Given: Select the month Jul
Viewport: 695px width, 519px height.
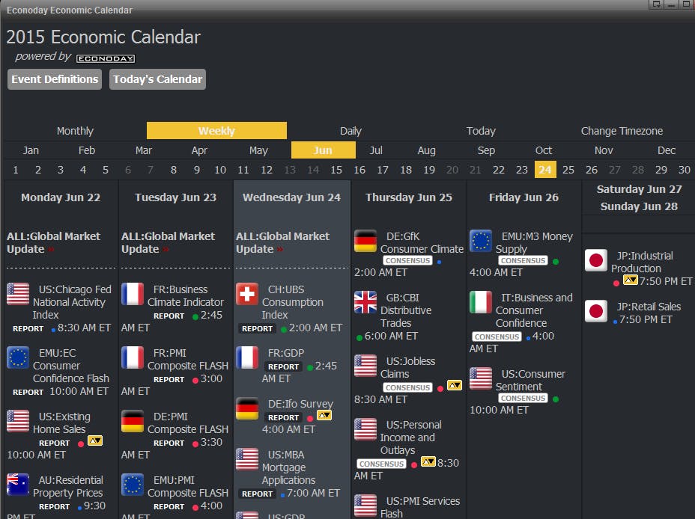Looking at the screenshot, I should pyautogui.click(x=376, y=150).
